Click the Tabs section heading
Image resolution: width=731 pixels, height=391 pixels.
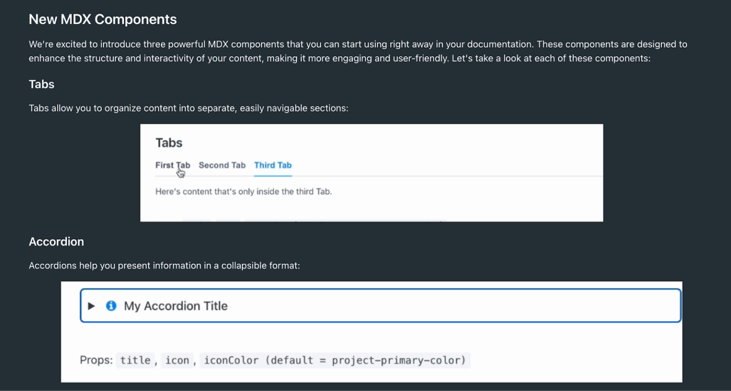(x=41, y=84)
